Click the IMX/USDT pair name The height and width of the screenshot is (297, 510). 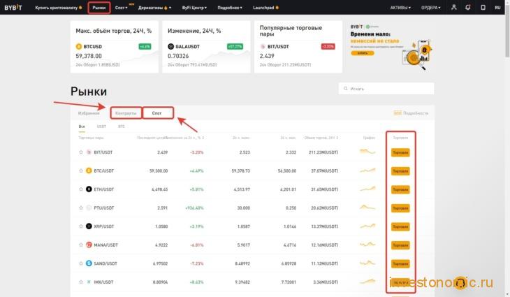click(x=103, y=282)
